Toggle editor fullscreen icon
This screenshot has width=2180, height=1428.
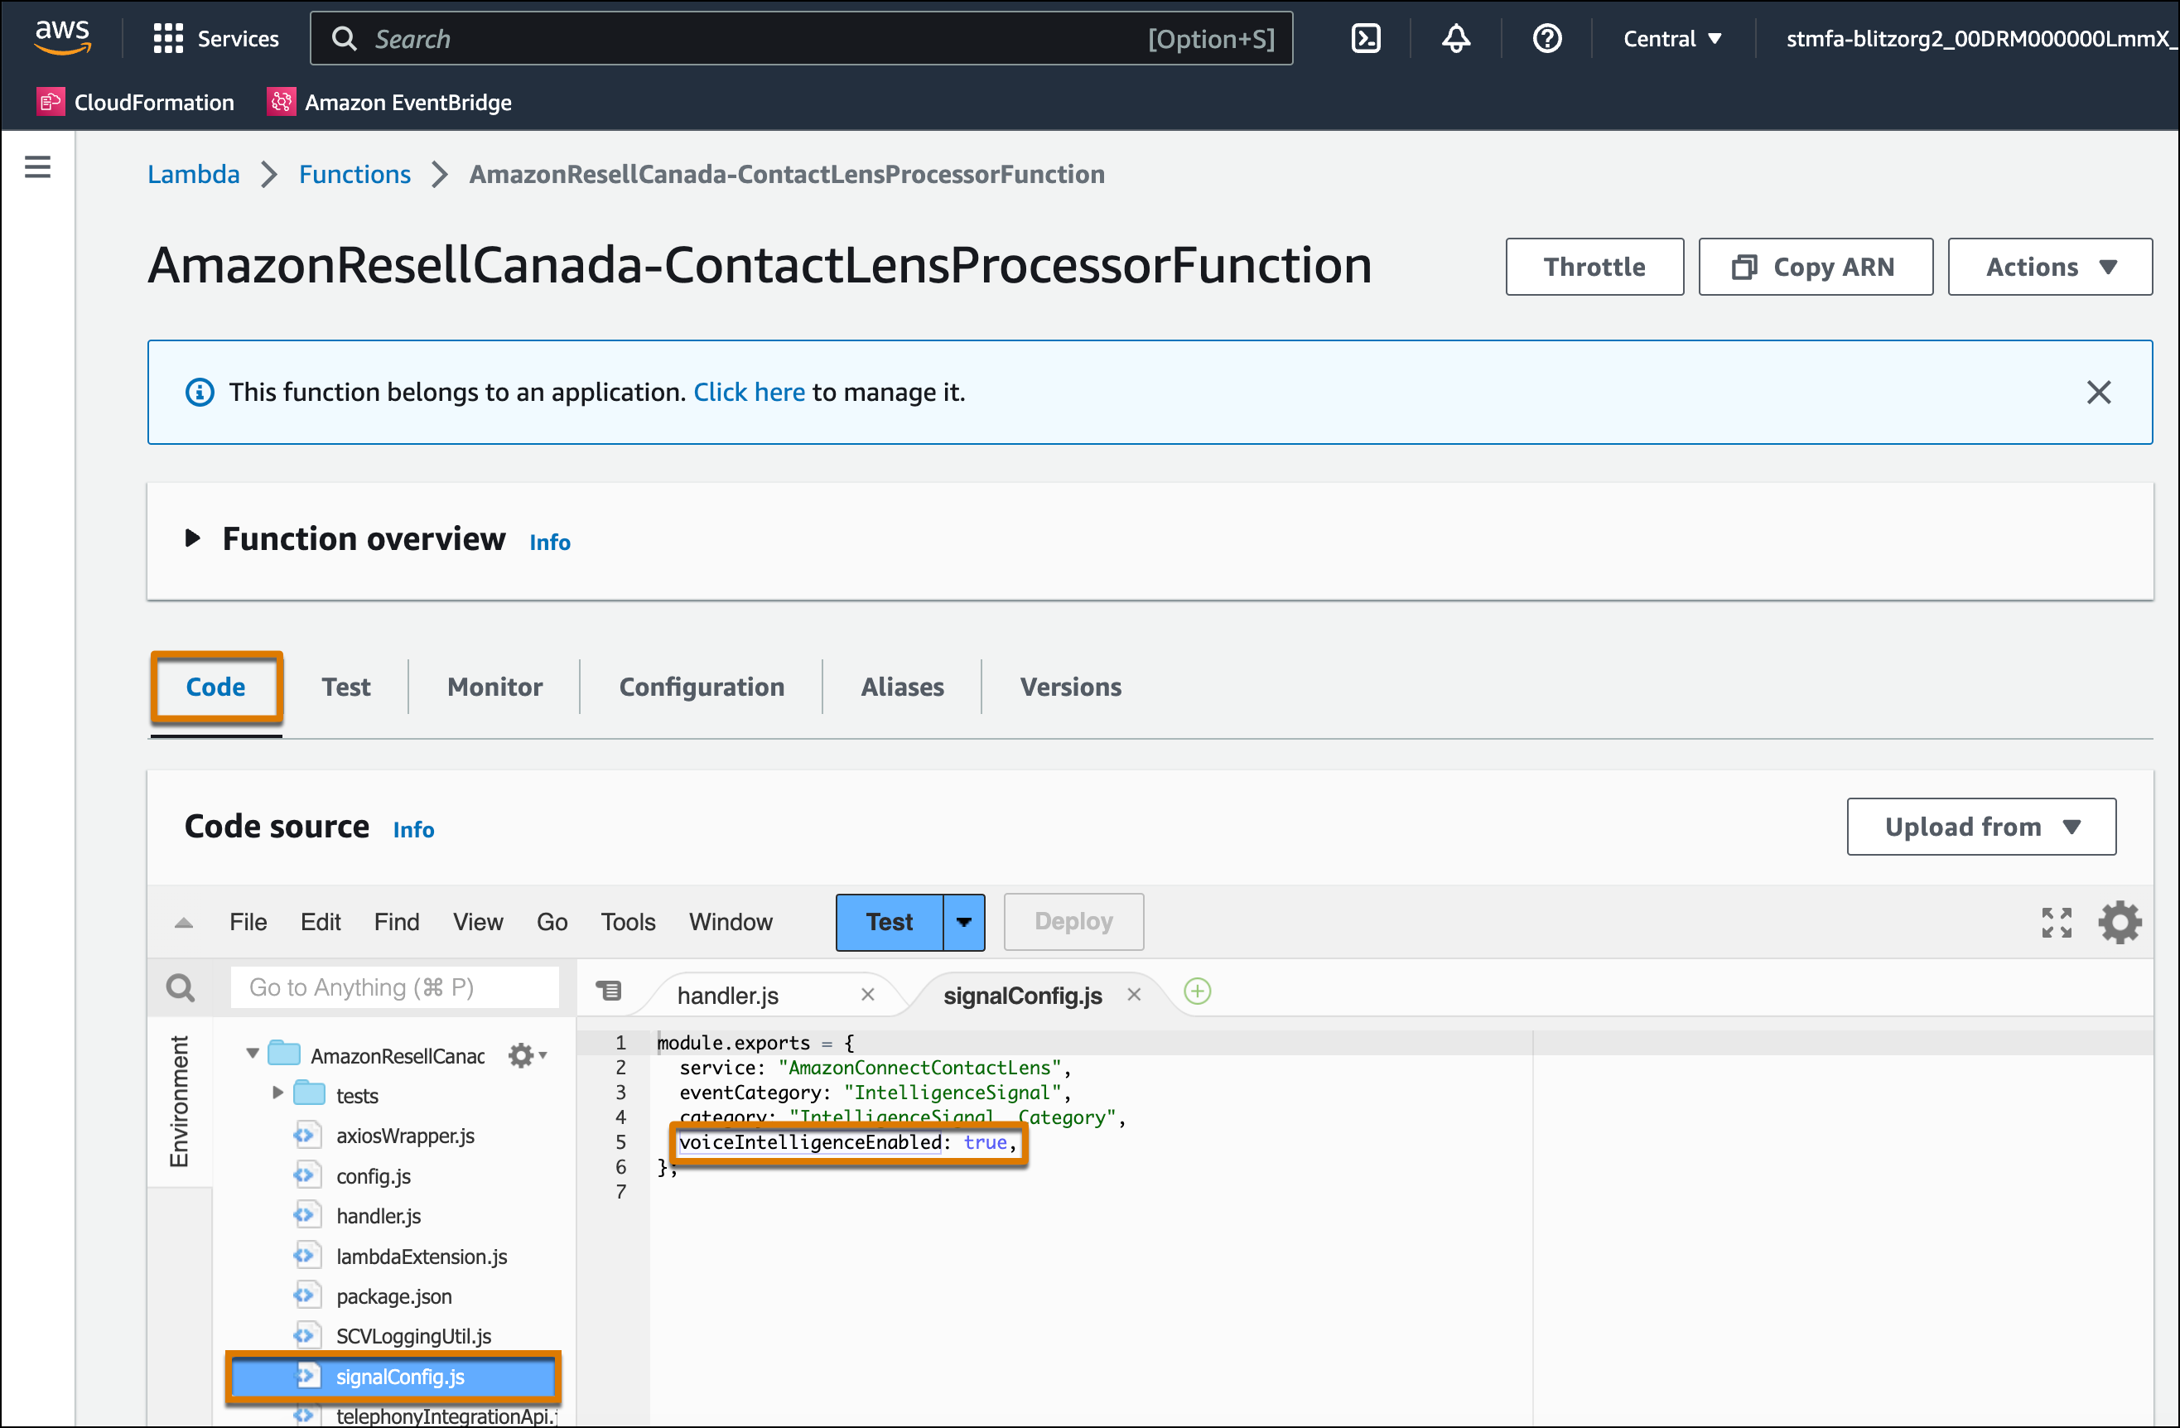(2057, 923)
